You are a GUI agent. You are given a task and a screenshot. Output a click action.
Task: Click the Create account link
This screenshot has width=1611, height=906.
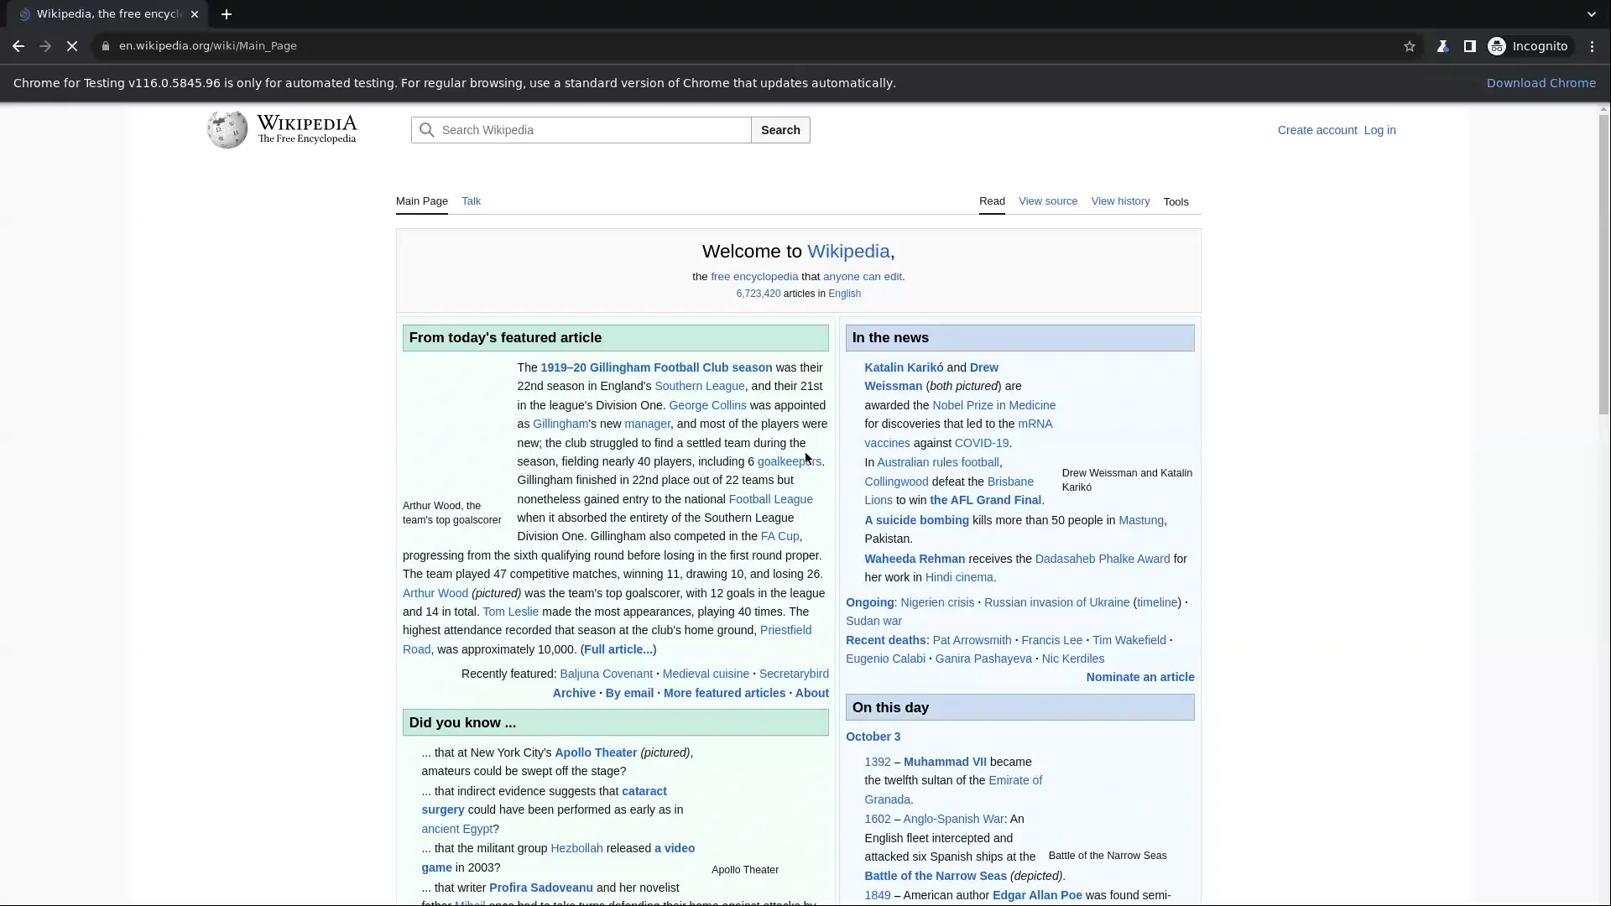click(1317, 130)
